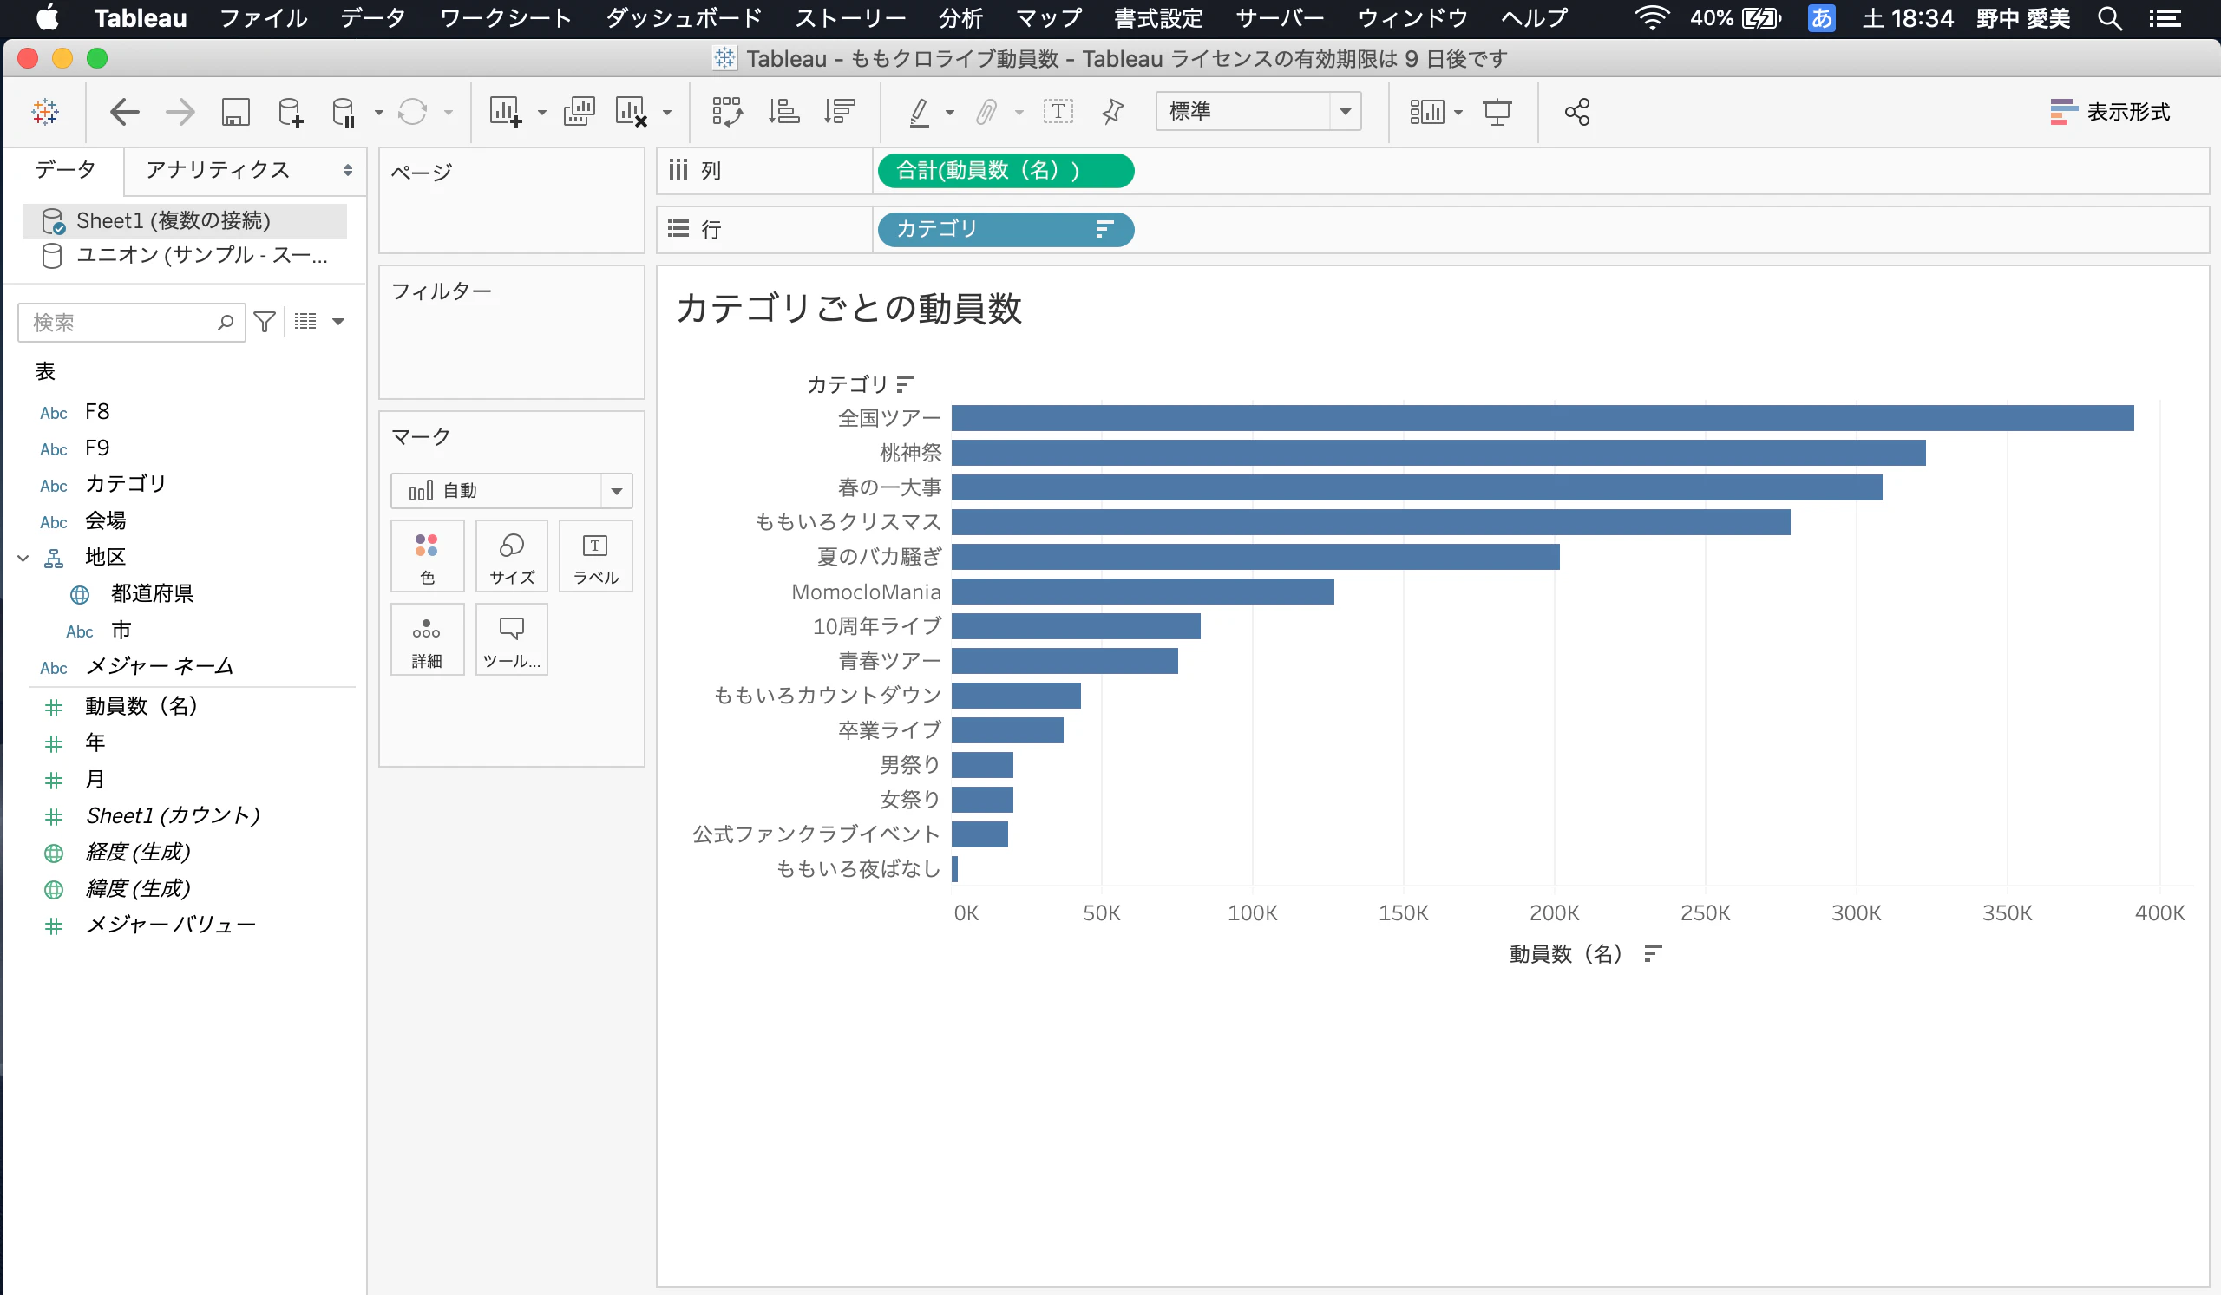The image size is (2221, 1295).
Task: Select the ユニオン data source
Action: [184, 256]
